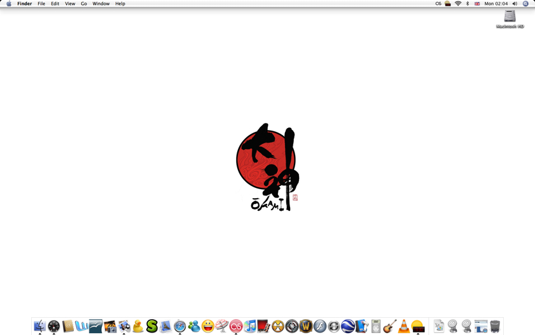Viewport: 535px width, 335px height.
Task: Launch Safari from the dock
Action: 180,327
